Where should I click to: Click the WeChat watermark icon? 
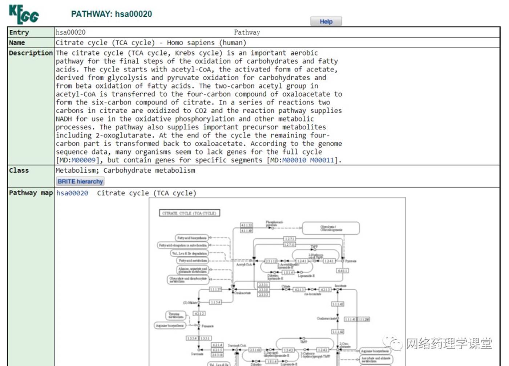coord(392,343)
